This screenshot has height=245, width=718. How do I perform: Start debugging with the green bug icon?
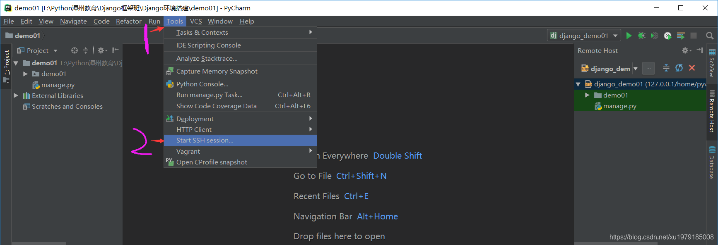[x=641, y=36]
